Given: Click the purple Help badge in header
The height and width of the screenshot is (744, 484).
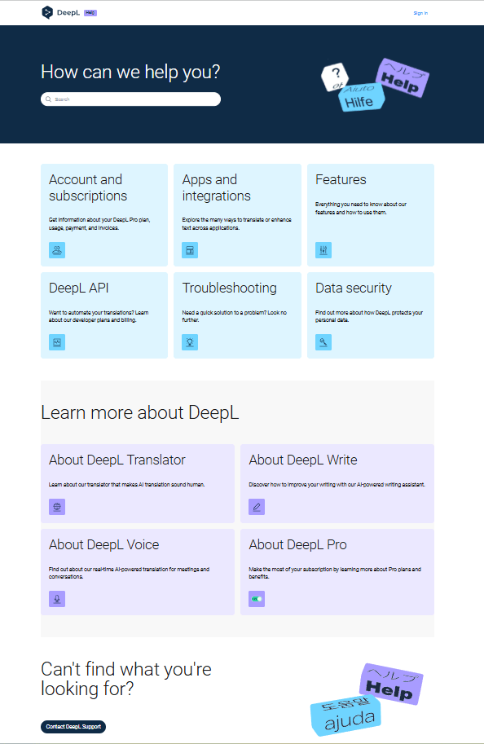Looking at the screenshot, I should click(90, 13).
